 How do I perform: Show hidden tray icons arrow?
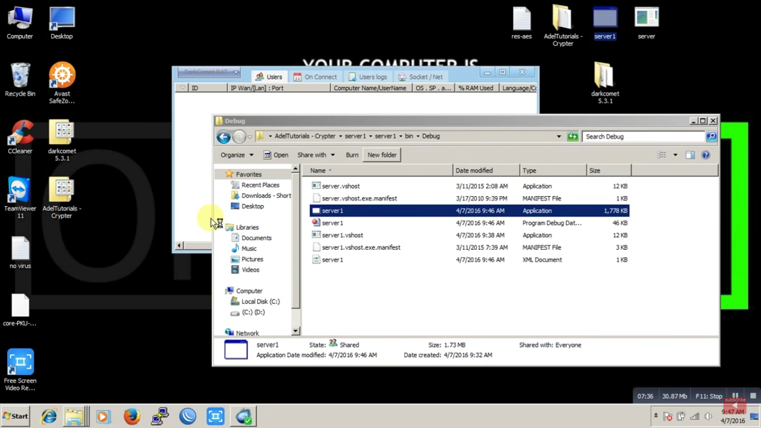(x=656, y=416)
